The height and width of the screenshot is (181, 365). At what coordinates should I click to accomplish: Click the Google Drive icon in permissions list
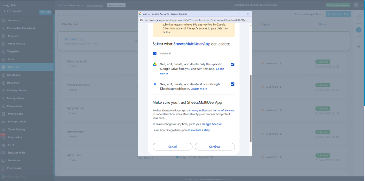(x=155, y=64)
